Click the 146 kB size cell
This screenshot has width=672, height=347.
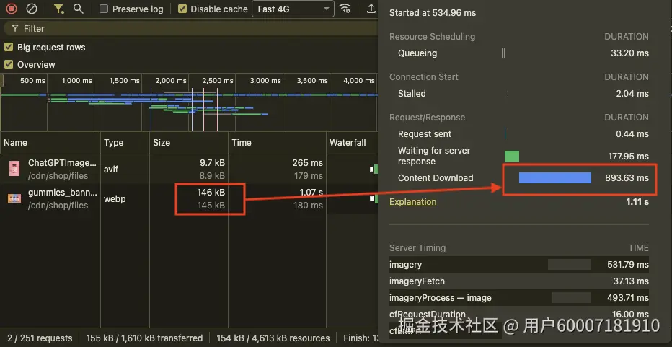point(211,193)
